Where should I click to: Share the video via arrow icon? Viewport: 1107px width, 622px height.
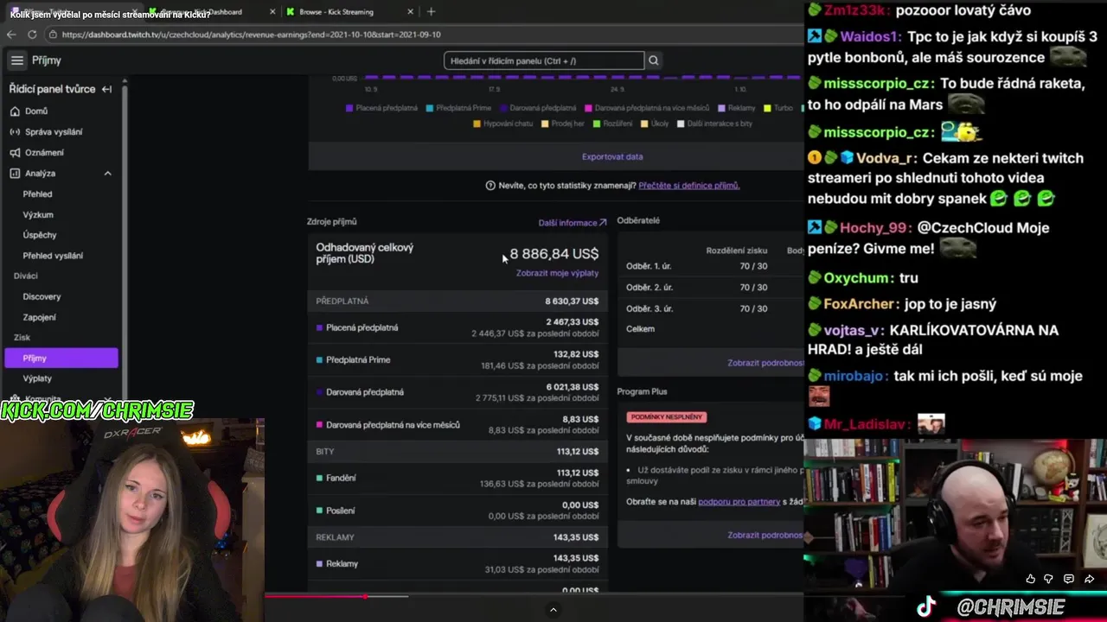coord(1090,579)
